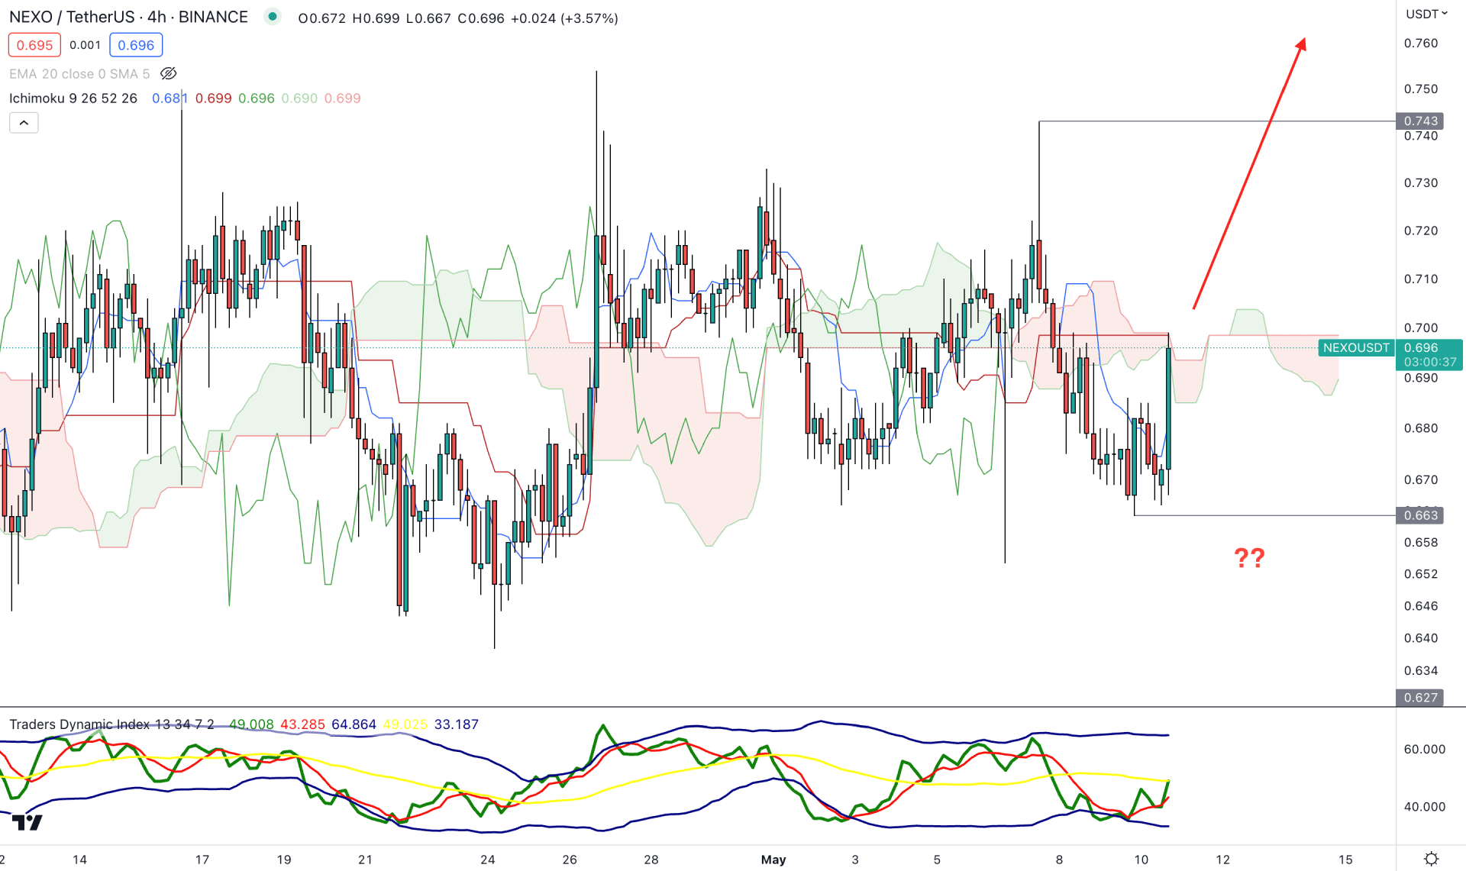The image size is (1466, 871).
Task: Click TDI value 64.864 in legend
Action: pyautogui.click(x=354, y=724)
